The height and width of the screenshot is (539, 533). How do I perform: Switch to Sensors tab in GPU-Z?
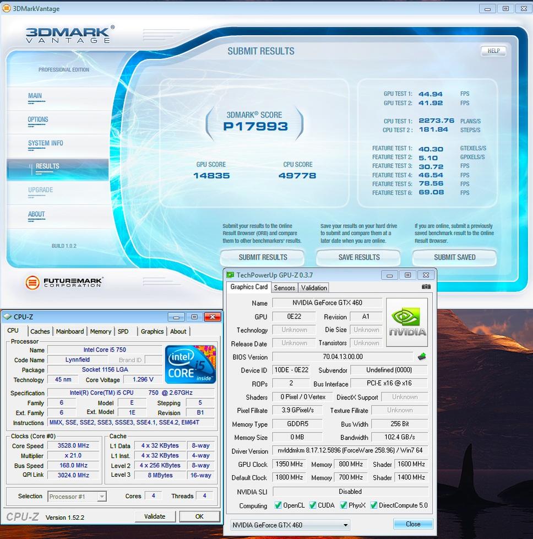(x=284, y=288)
